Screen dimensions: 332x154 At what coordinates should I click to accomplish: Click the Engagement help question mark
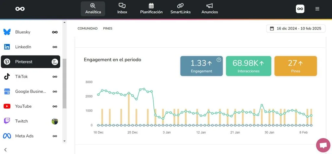point(219,60)
